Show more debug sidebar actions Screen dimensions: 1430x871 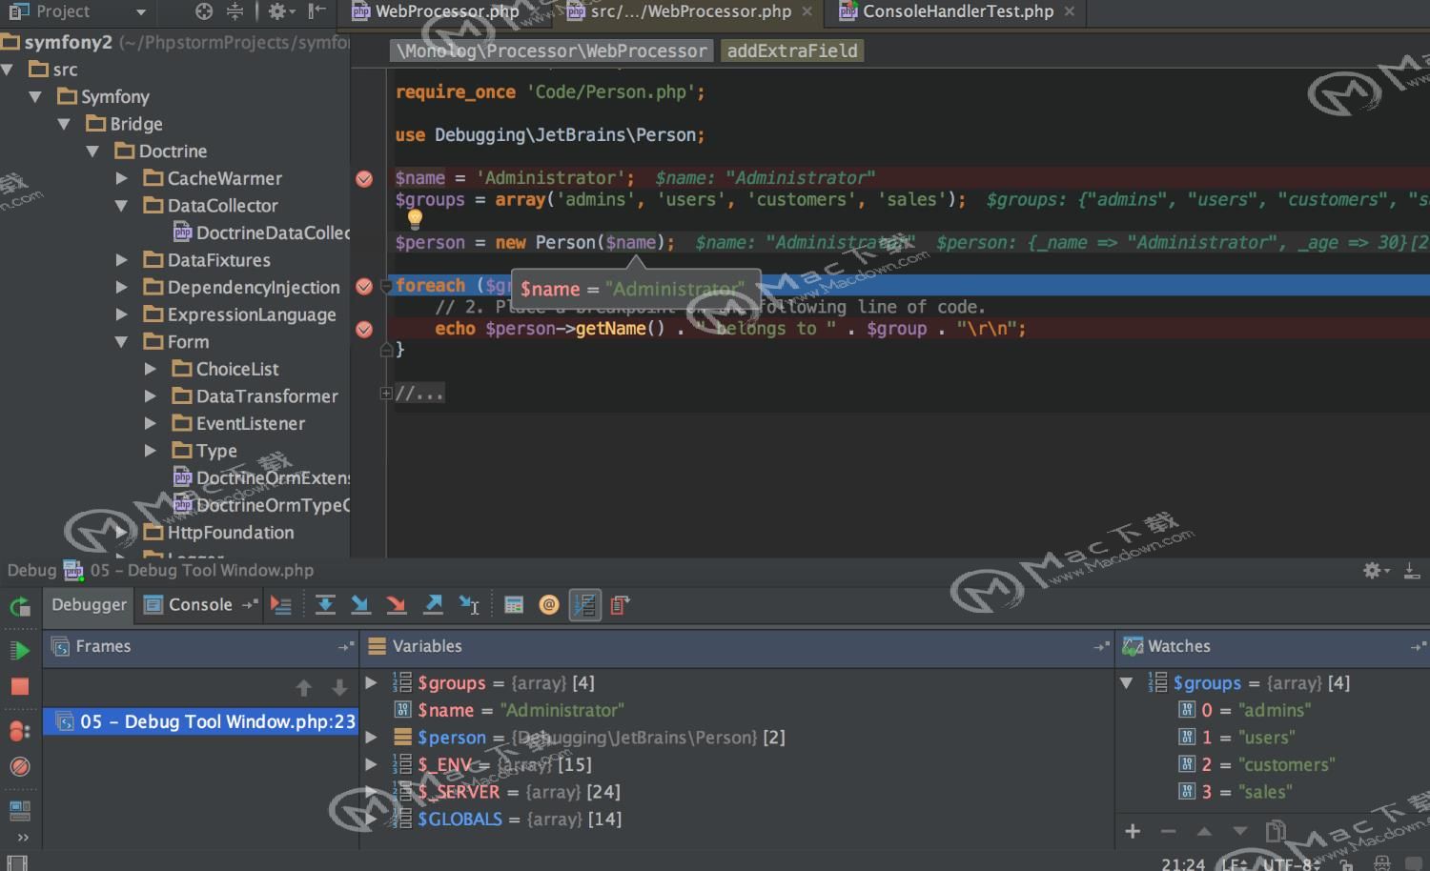23,838
